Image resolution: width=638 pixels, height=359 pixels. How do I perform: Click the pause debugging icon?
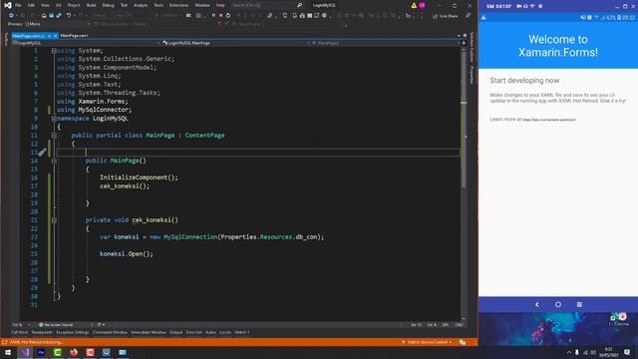pos(213,16)
